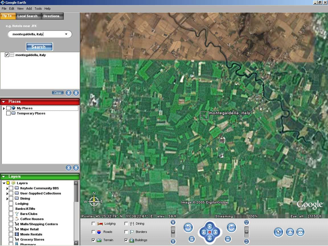Click the tilt slider handle
Image resolution: width=328 pixels, height=246 pixels.
(246, 232)
